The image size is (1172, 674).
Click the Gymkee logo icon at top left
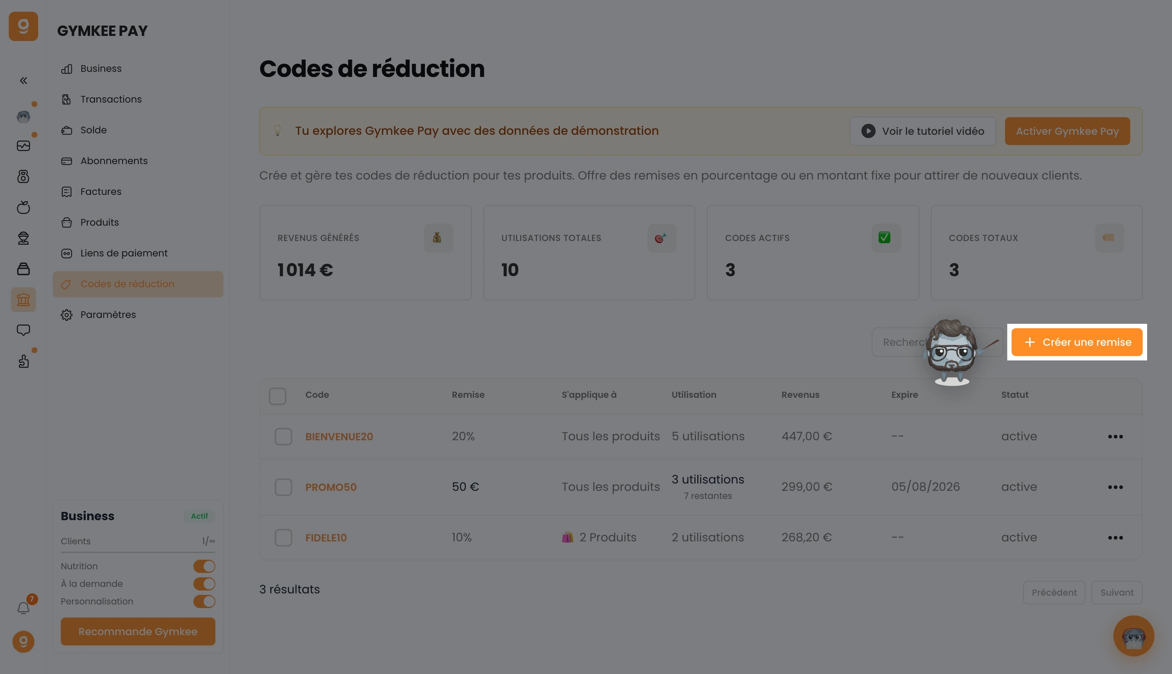(23, 26)
